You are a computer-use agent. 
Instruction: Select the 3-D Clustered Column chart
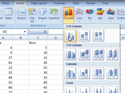(70, 54)
